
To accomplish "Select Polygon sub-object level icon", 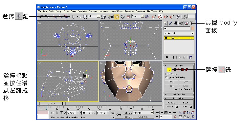I will (x=183, y=70).
